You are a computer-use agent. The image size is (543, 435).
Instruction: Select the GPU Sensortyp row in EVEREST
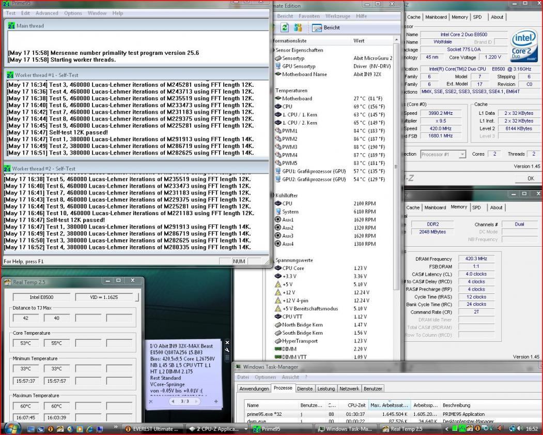[334, 66]
